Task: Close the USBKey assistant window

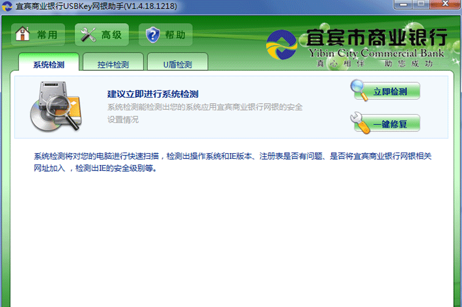Action: point(445,5)
